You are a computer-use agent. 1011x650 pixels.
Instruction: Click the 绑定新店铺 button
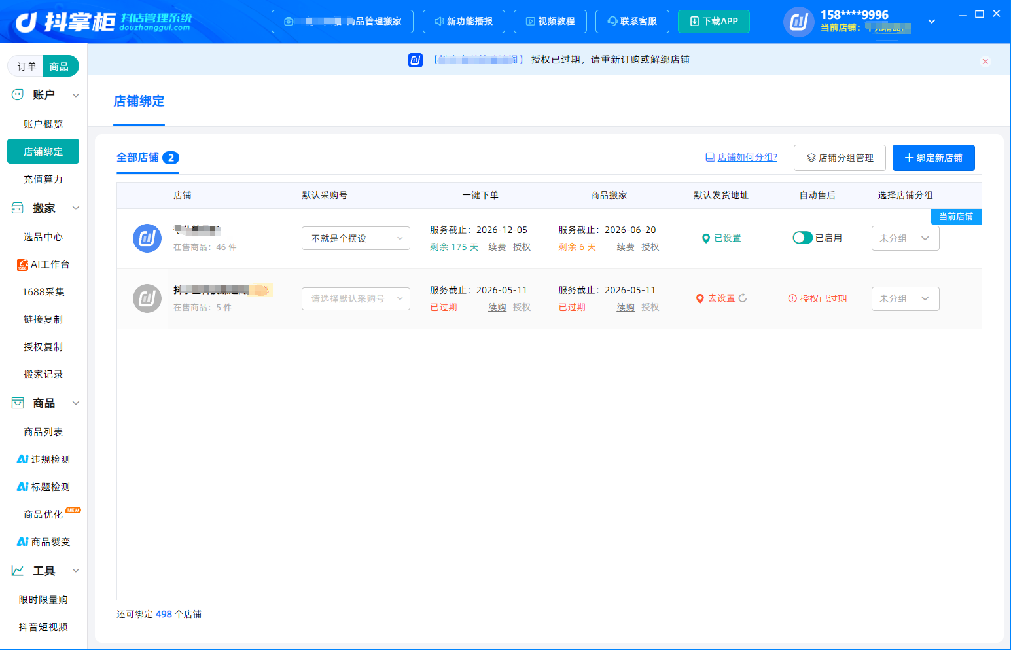coord(934,158)
